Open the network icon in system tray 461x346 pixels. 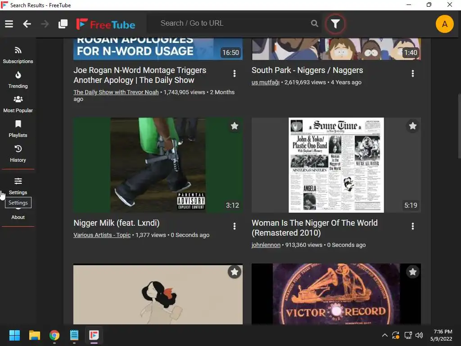tap(408, 335)
